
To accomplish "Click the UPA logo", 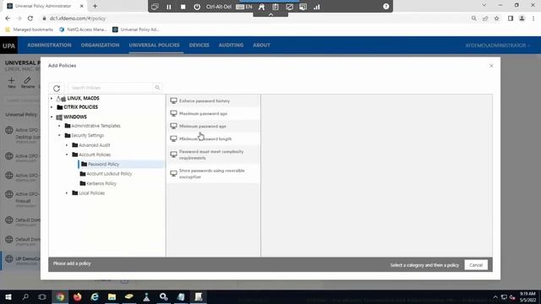I will click(9, 46).
